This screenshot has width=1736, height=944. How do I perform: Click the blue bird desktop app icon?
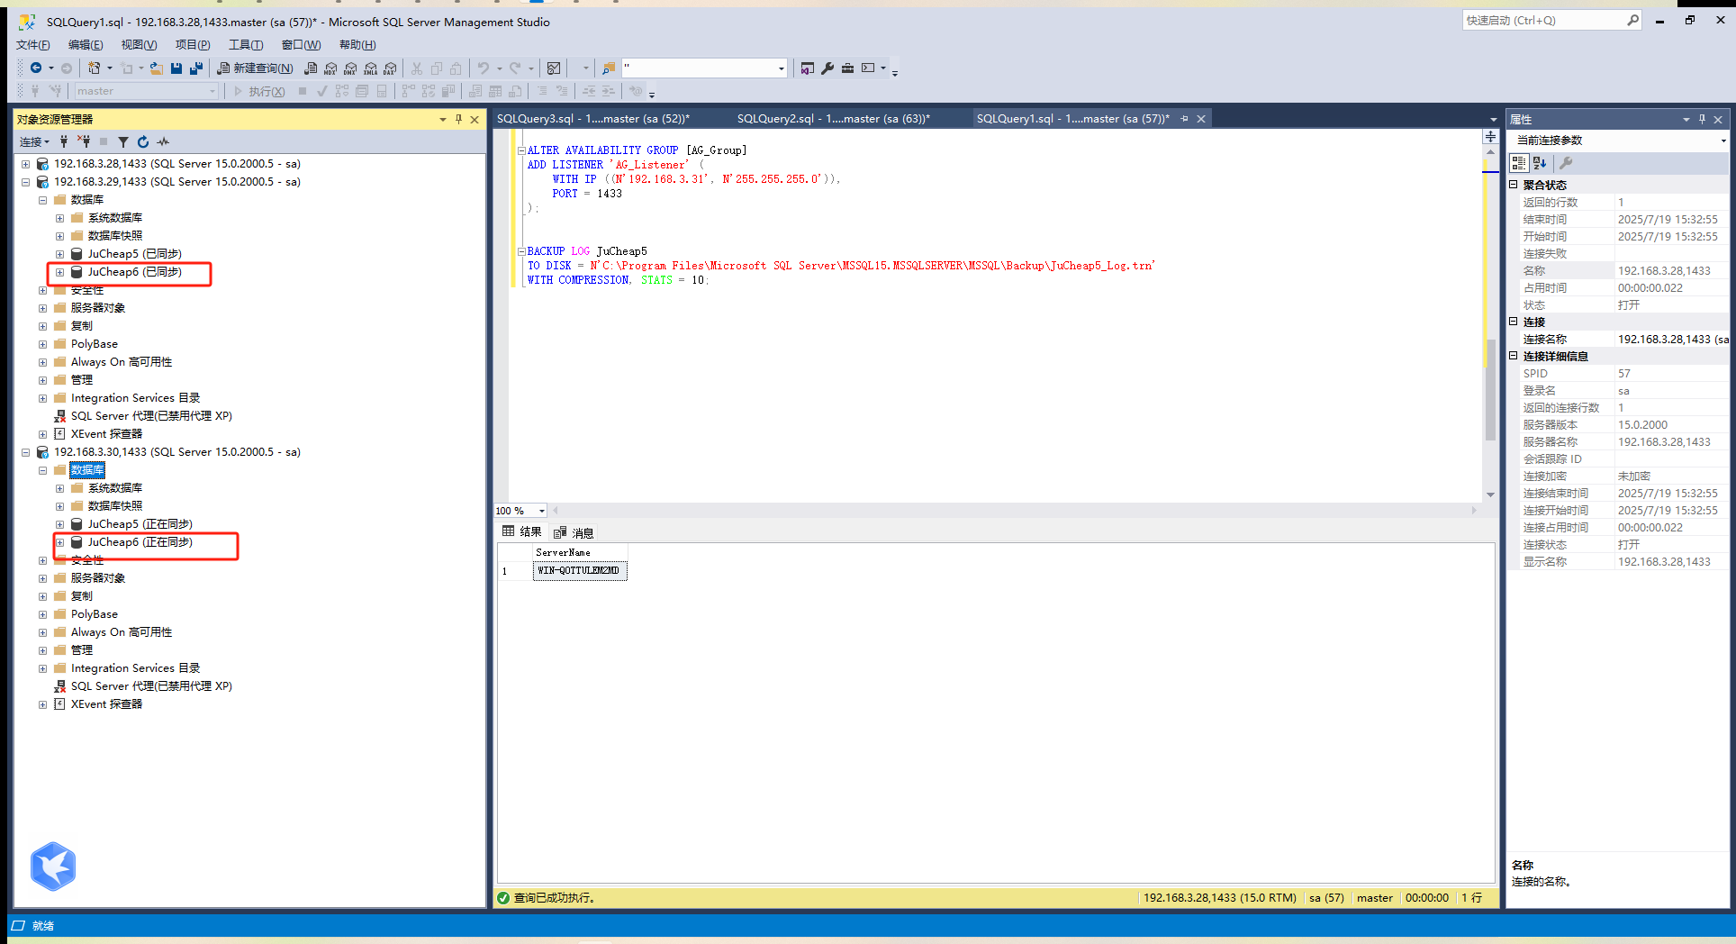tap(53, 867)
